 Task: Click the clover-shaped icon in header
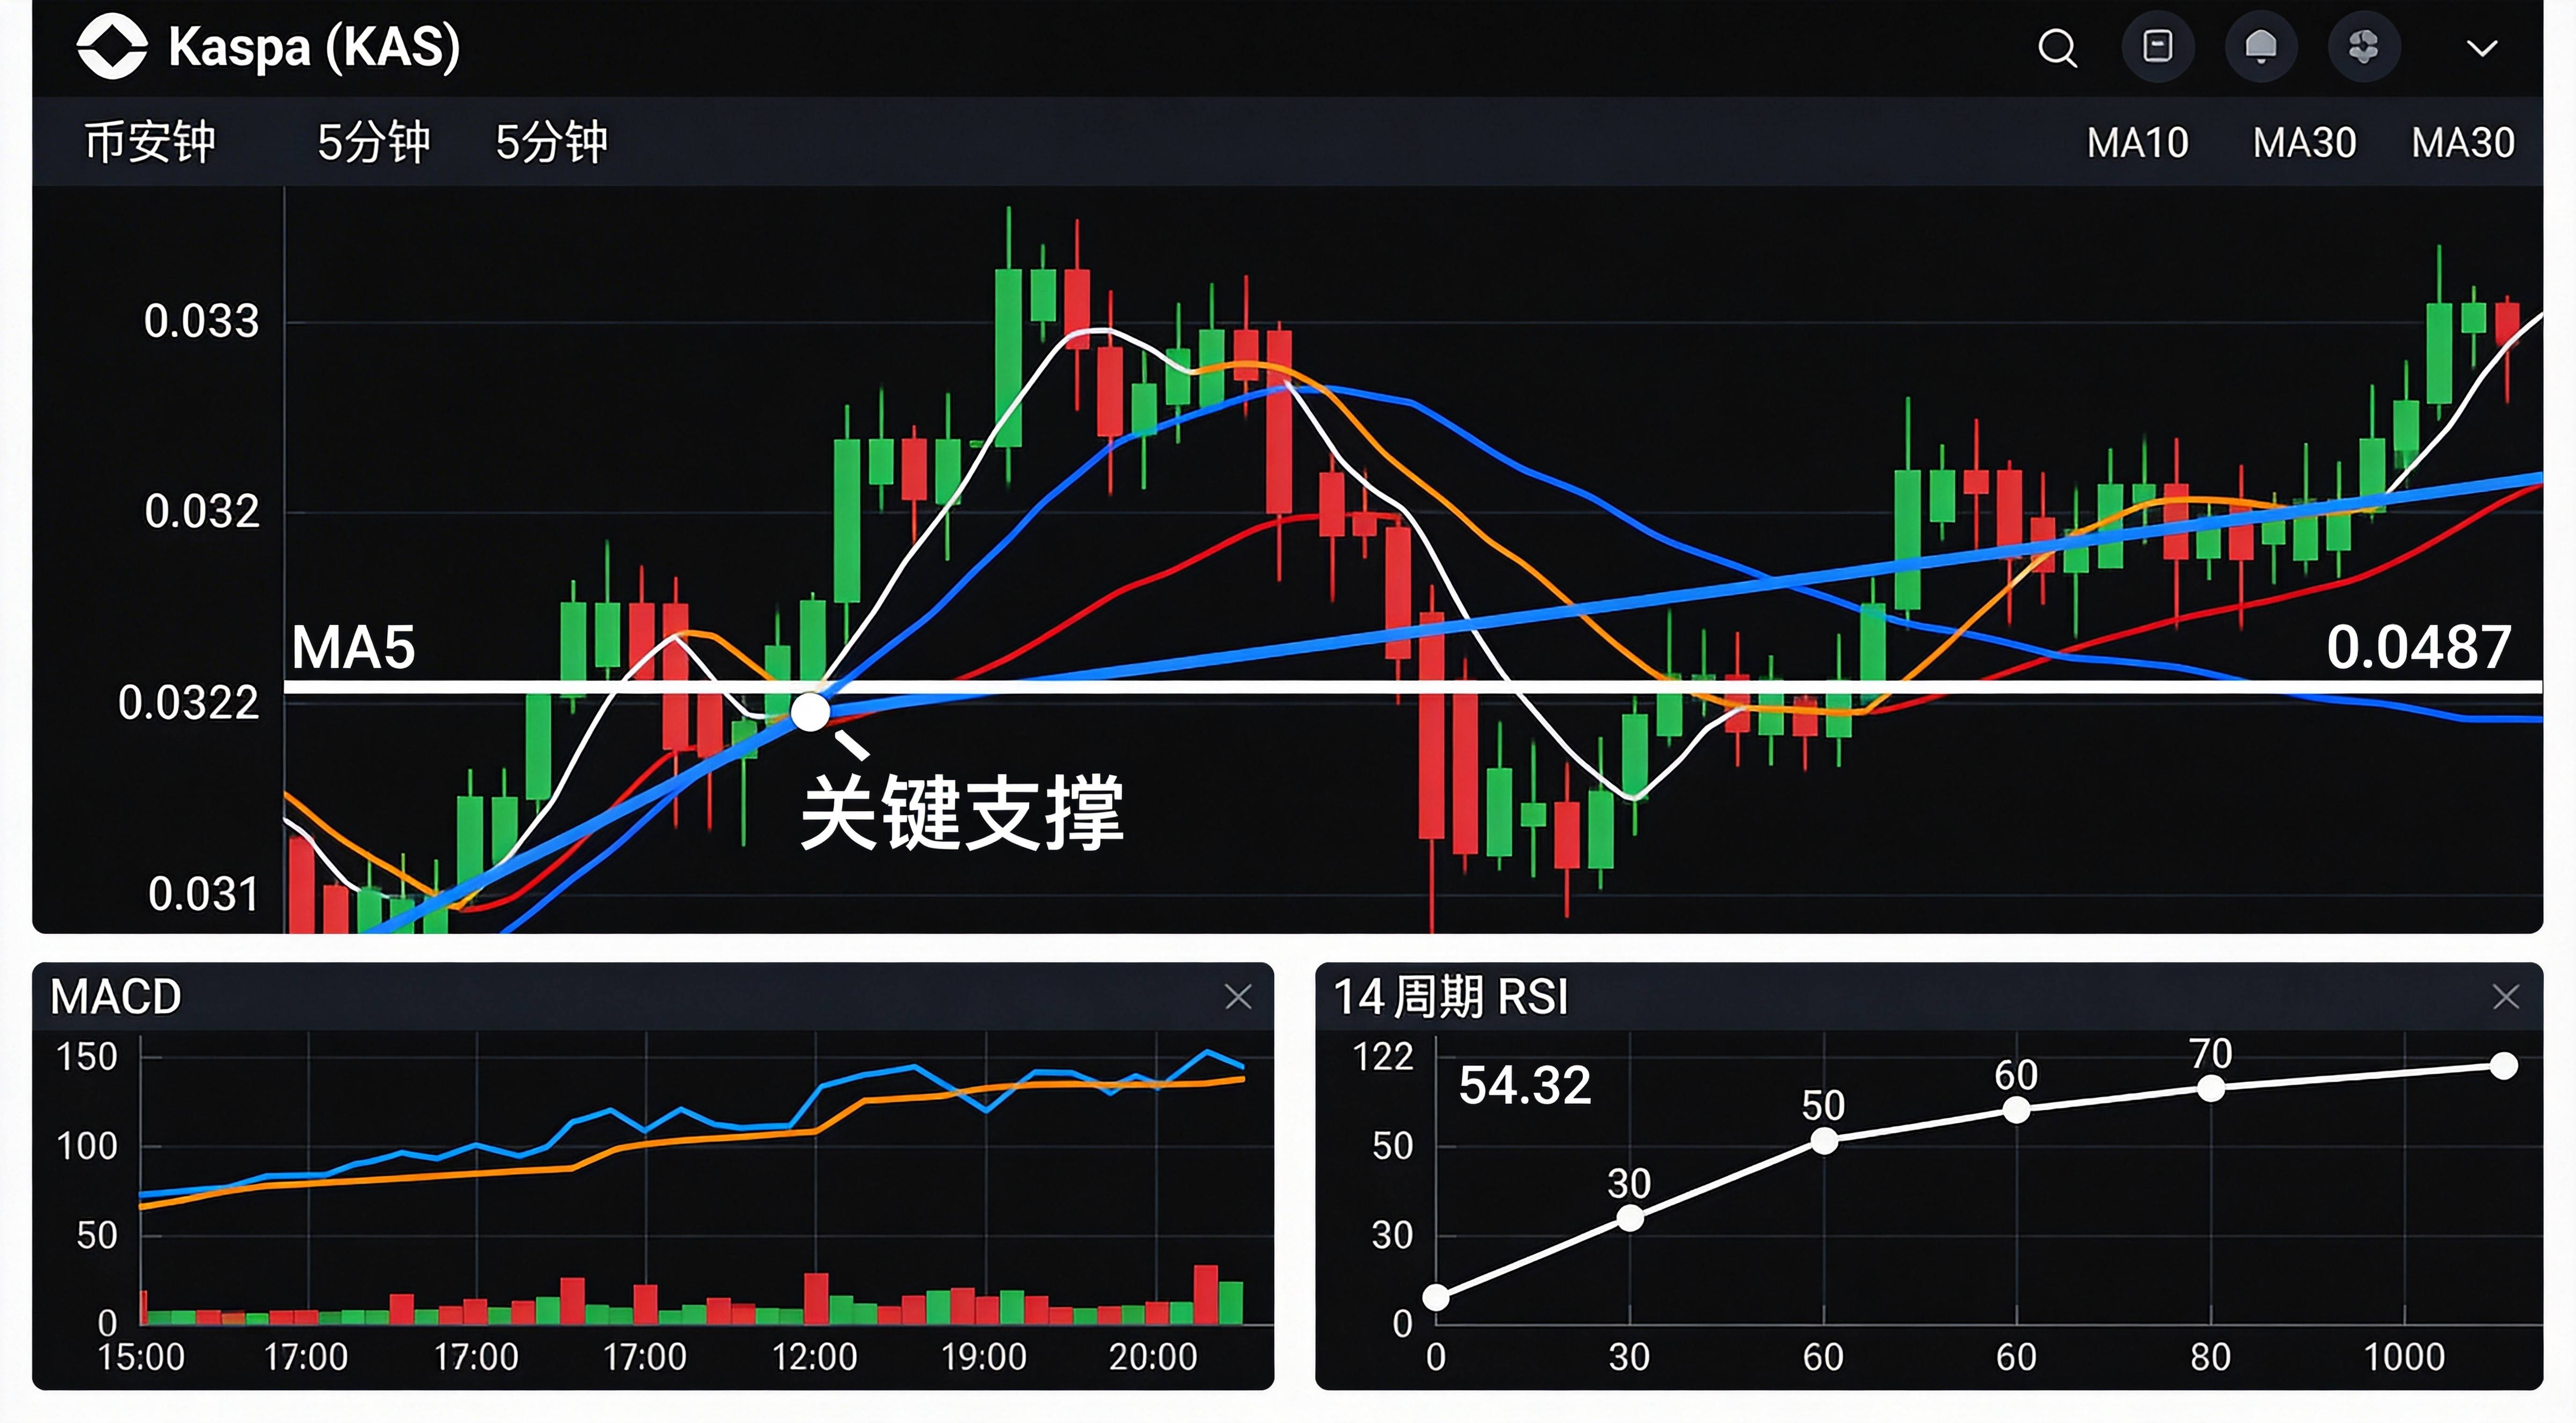coord(2364,47)
